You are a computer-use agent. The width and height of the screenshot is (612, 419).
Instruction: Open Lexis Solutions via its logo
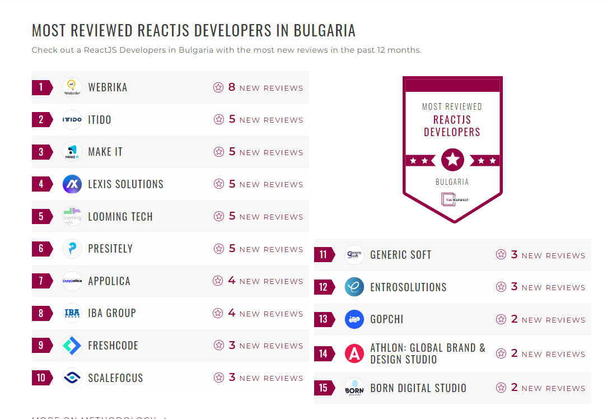pyautogui.click(x=72, y=184)
